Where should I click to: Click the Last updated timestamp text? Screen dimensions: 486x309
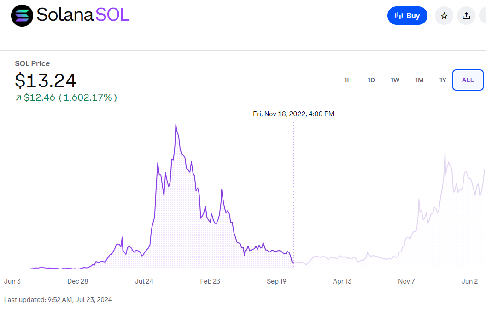(x=58, y=300)
